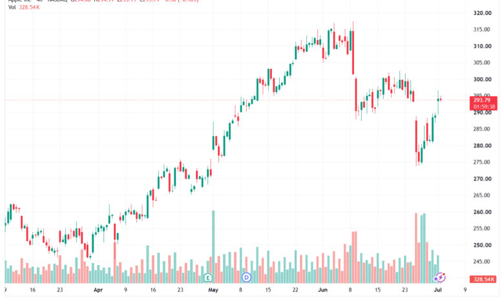Click the 275.00 price axis label
Screen dimensions: 504x303
pyautogui.click(x=483, y=162)
